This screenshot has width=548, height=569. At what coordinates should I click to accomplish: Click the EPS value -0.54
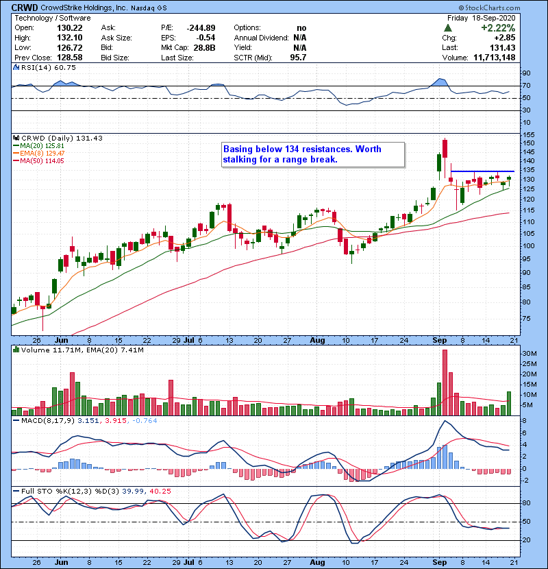pyautogui.click(x=206, y=38)
